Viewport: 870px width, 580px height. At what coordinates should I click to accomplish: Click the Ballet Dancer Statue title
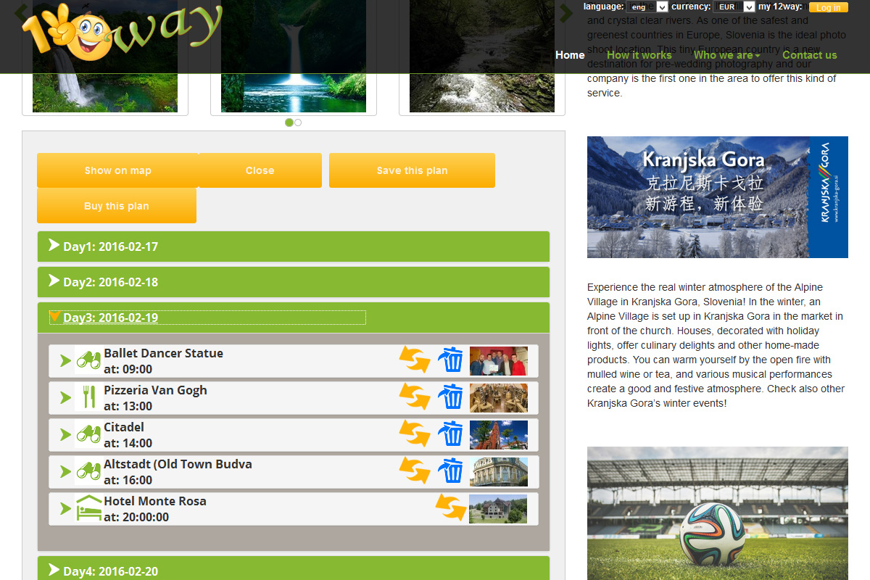click(x=163, y=353)
